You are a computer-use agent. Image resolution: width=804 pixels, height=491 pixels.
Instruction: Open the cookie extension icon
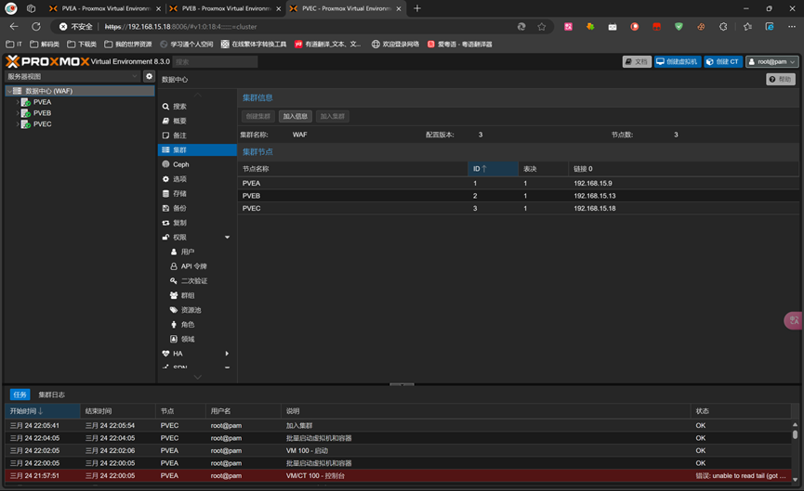[x=701, y=27]
